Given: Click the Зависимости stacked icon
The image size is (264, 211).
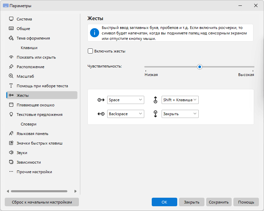Looking at the screenshot, I should (x=11, y=162).
